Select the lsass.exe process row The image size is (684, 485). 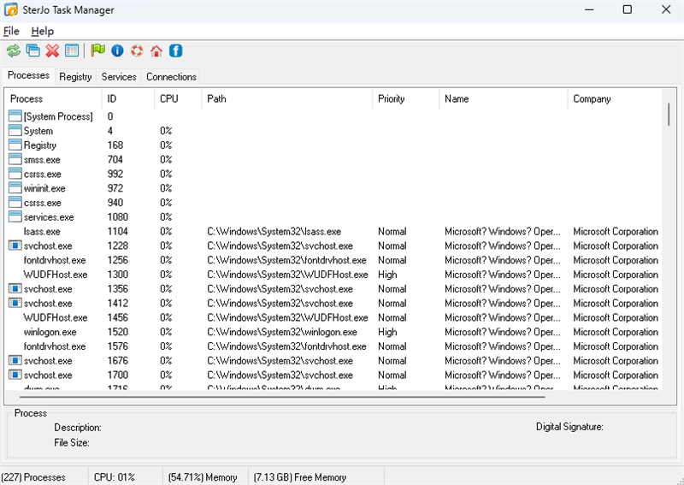point(333,231)
